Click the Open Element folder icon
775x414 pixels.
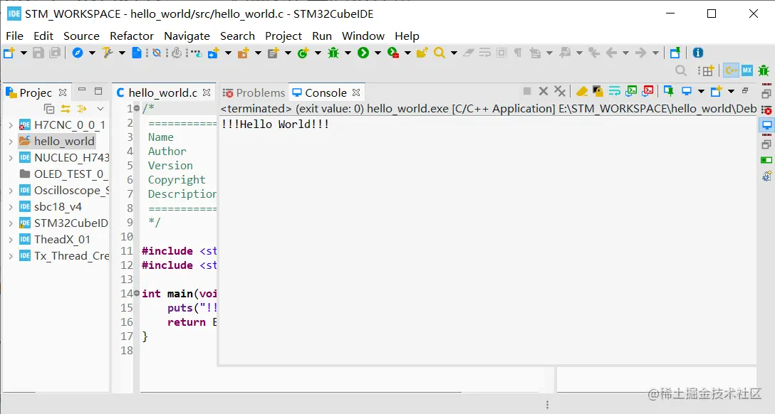[x=422, y=53]
